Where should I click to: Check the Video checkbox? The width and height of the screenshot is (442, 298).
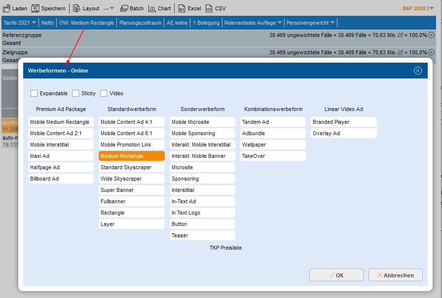pyautogui.click(x=104, y=93)
